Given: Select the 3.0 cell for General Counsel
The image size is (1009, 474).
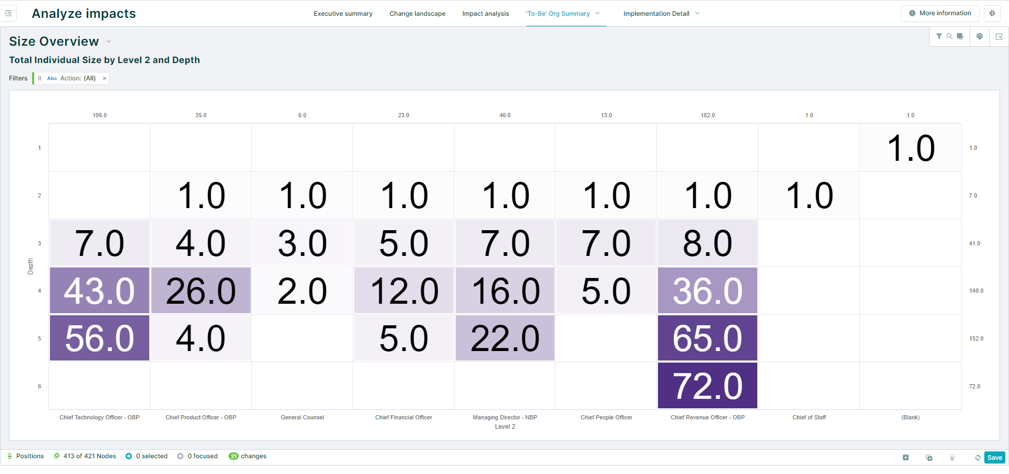Looking at the screenshot, I should 302,243.
